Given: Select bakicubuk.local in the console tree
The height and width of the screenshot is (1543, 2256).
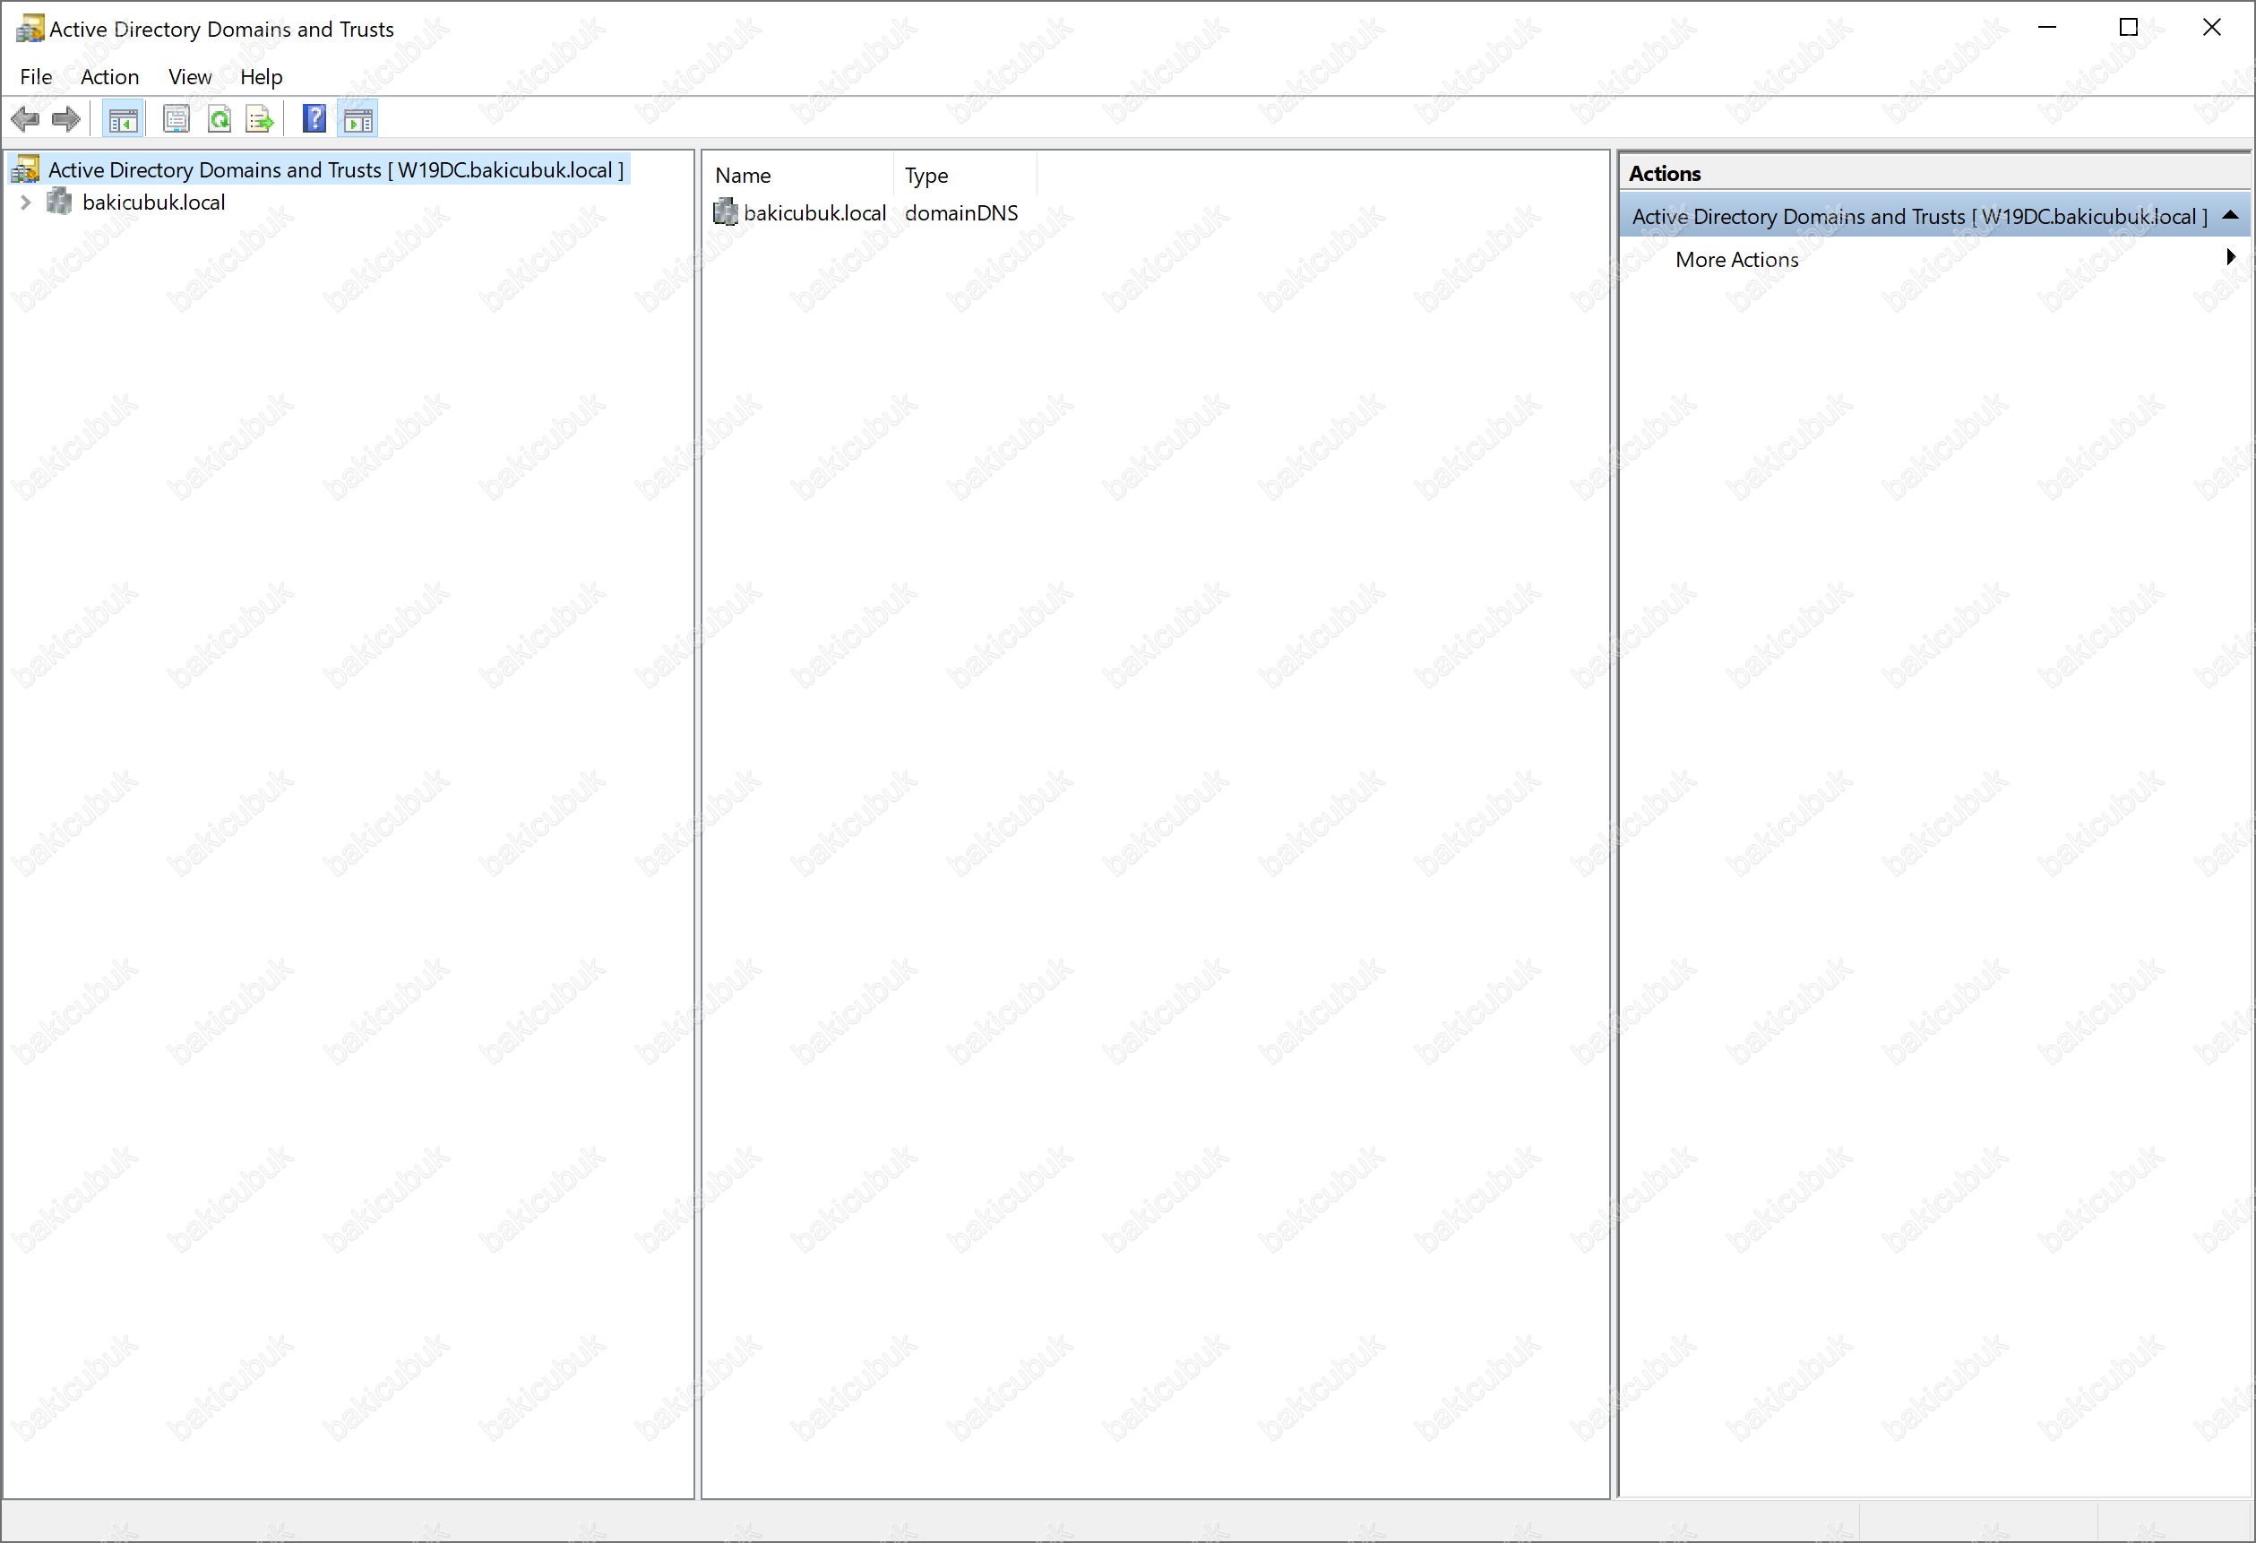Looking at the screenshot, I should [x=153, y=202].
